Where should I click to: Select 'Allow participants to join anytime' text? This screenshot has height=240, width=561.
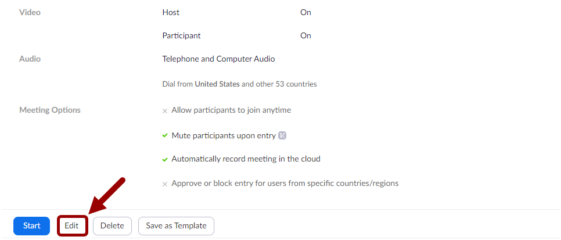pyautogui.click(x=231, y=110)
